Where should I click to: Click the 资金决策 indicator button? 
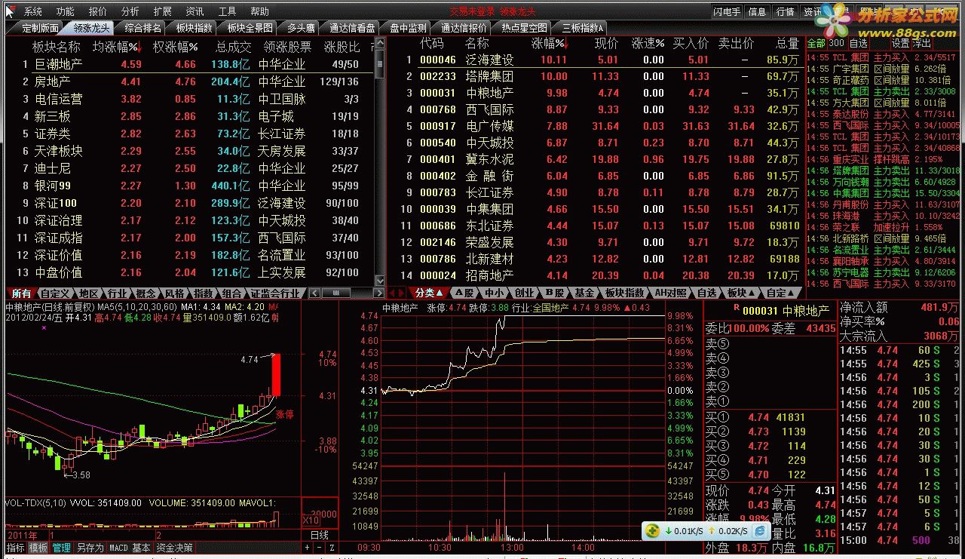(174, 548)
